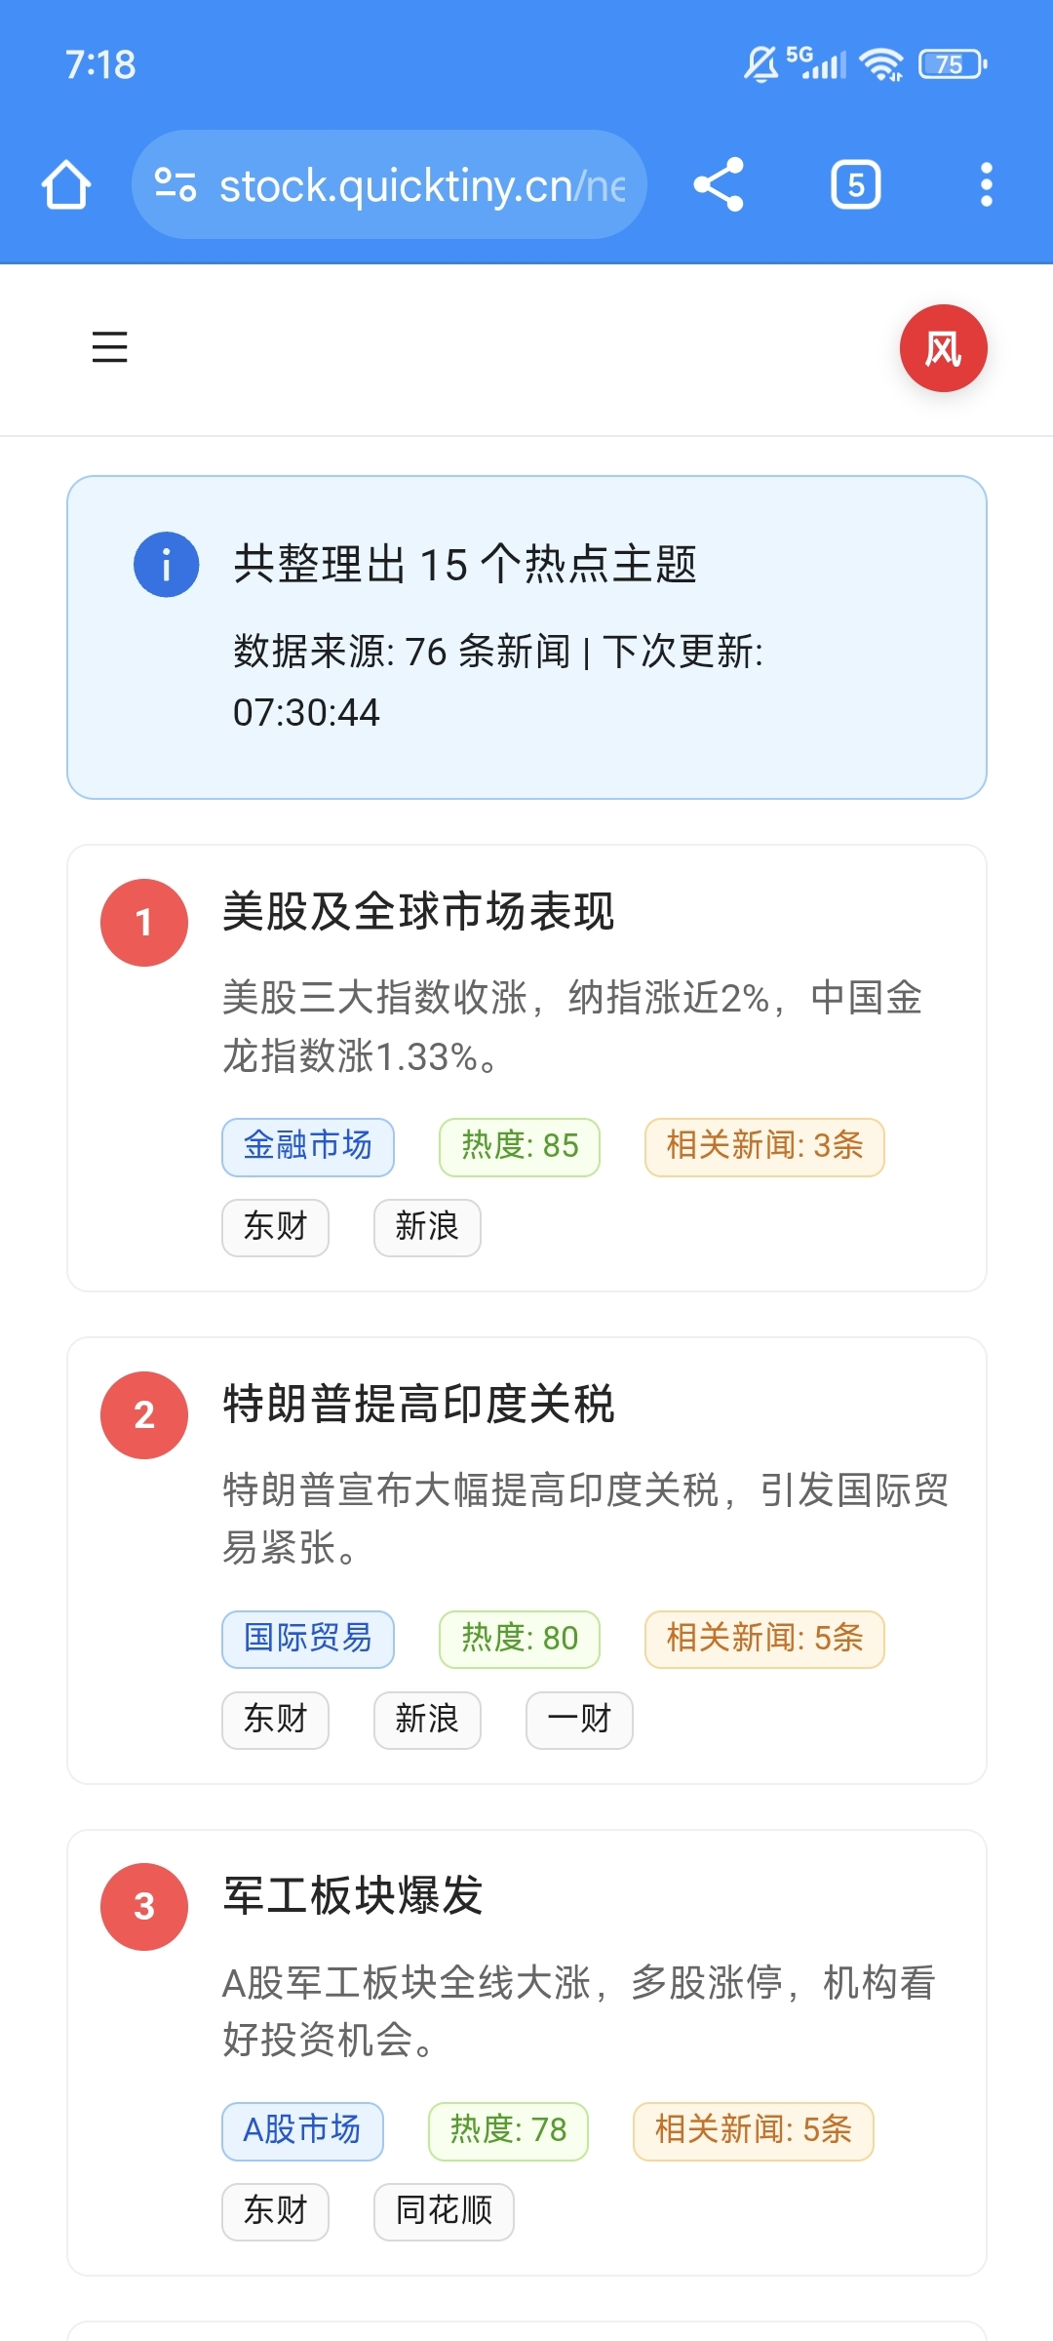Screen dimensions: 1053x2341
Task: Open topic 美股及全球市场表现
Action: click(418, 912)
